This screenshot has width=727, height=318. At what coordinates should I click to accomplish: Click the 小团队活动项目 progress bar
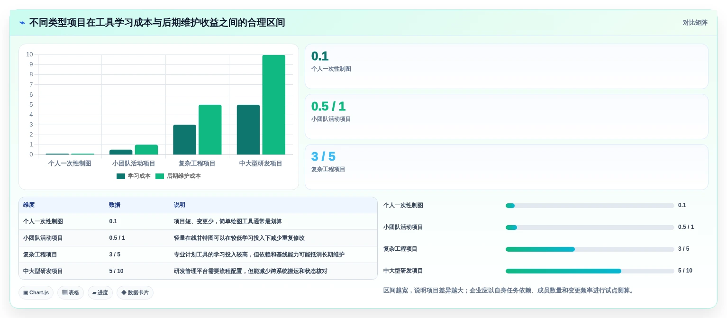click(x=590, y=227)
